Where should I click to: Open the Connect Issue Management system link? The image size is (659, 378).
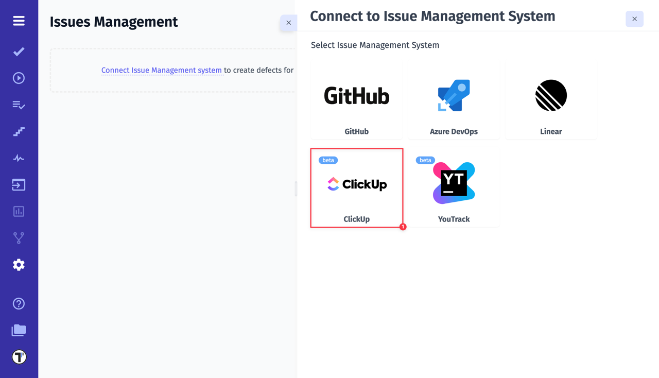(162, 70)
